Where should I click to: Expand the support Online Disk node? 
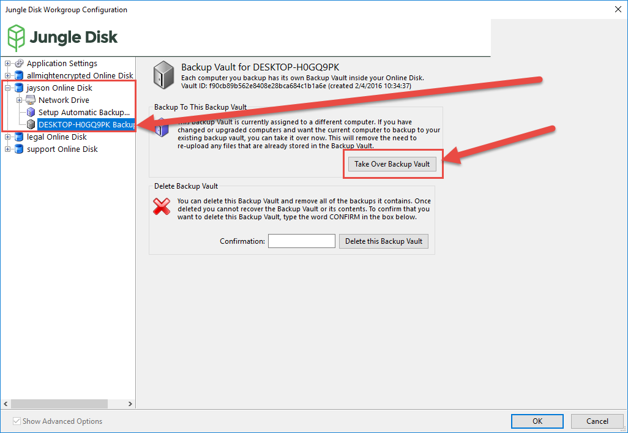pos(7,149)
